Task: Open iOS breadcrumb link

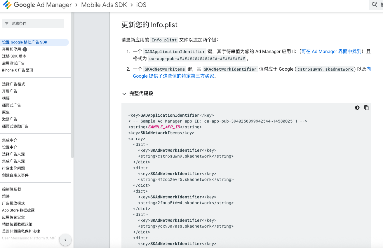Action: pyautogui.click(x=141, y=5)
